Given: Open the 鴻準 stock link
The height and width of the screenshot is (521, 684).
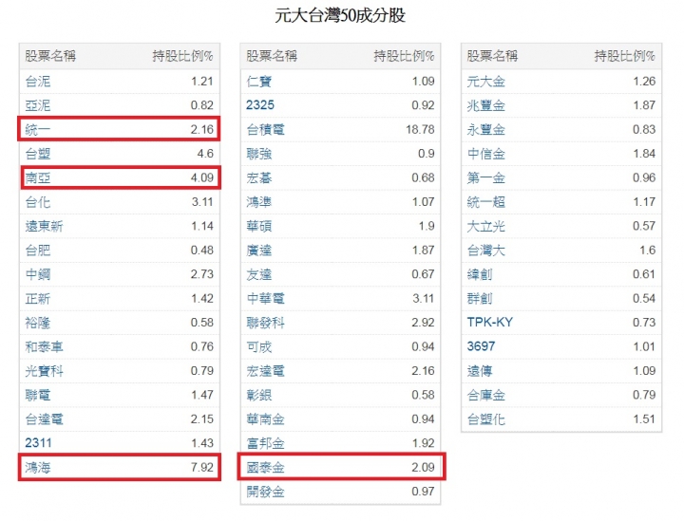Looking at the screenshot, I should pyautogui.click(x=259, y=202).
